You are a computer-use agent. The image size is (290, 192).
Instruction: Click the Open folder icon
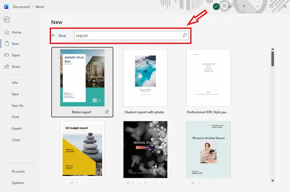[7, 55]
